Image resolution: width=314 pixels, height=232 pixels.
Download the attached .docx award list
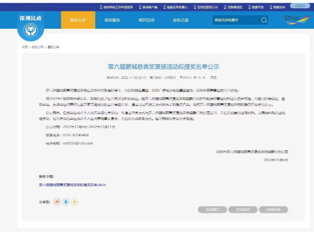[72, 185]
